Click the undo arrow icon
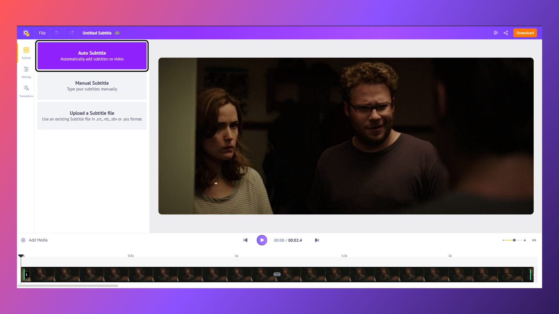This screenshot has height=314, width=559. (x=57, y=33)
